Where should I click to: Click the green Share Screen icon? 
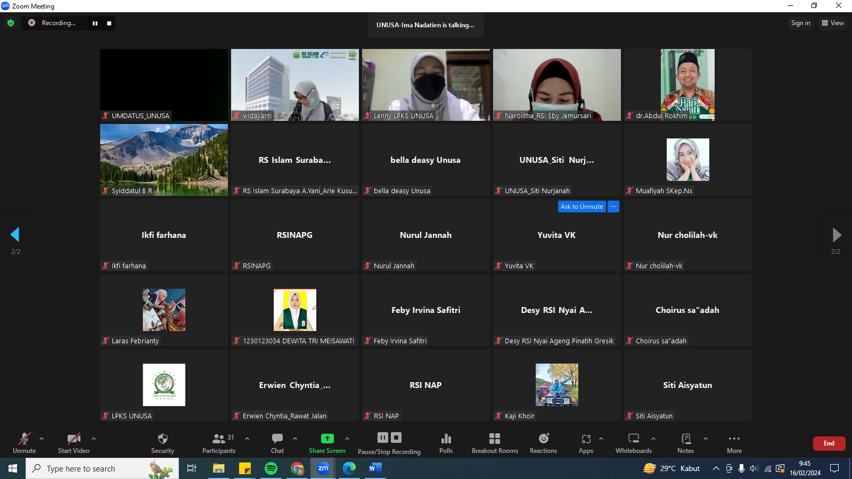pyautogui.click(x=327, y=439)
